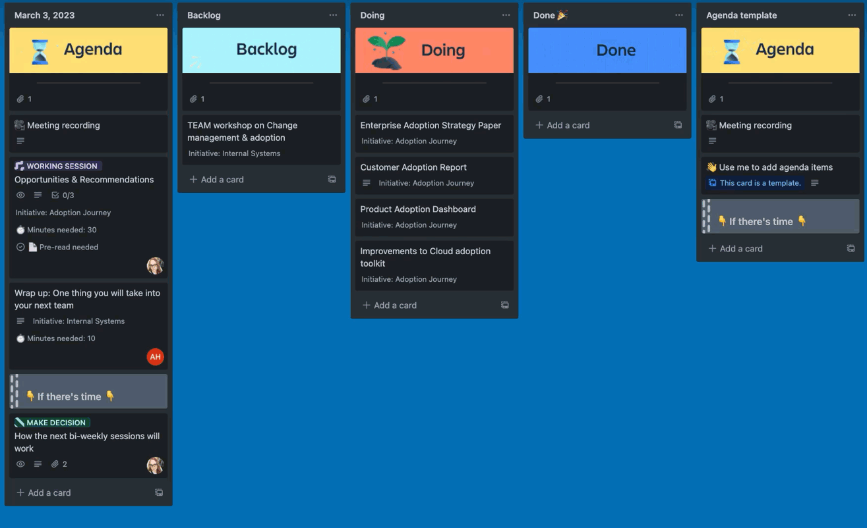This screenshot has height=528, width=867.
Task: Open 'If there's time' card in Agenda template
Action: tap(780, 216)
